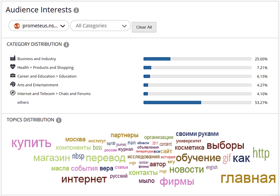Image resolution: width=280 pixels, height=196 pixels.
Task: Click the topic 'главная' in word cloud
Action: [x=248, y=178]
